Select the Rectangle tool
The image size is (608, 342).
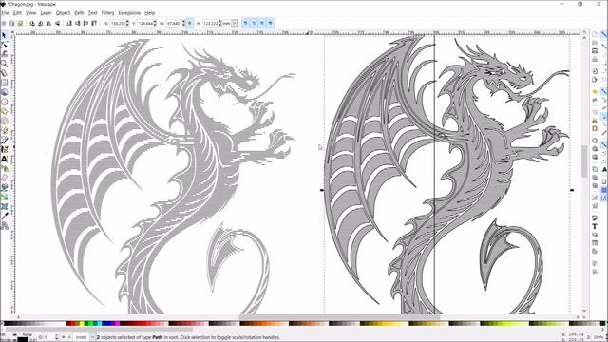(x=4, y=83)
